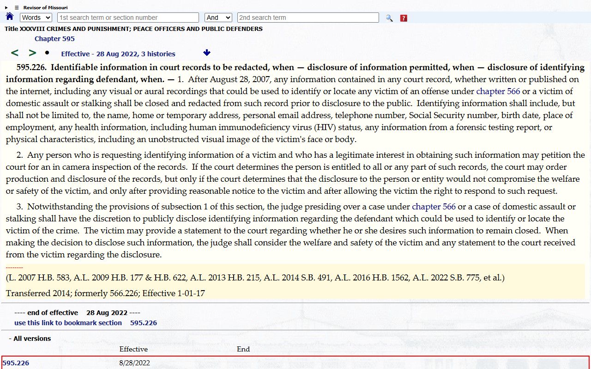Click the 'Transferred 2014; formerly 566.226' note
The image size is (591, 369).
click(x=105, y=293)
